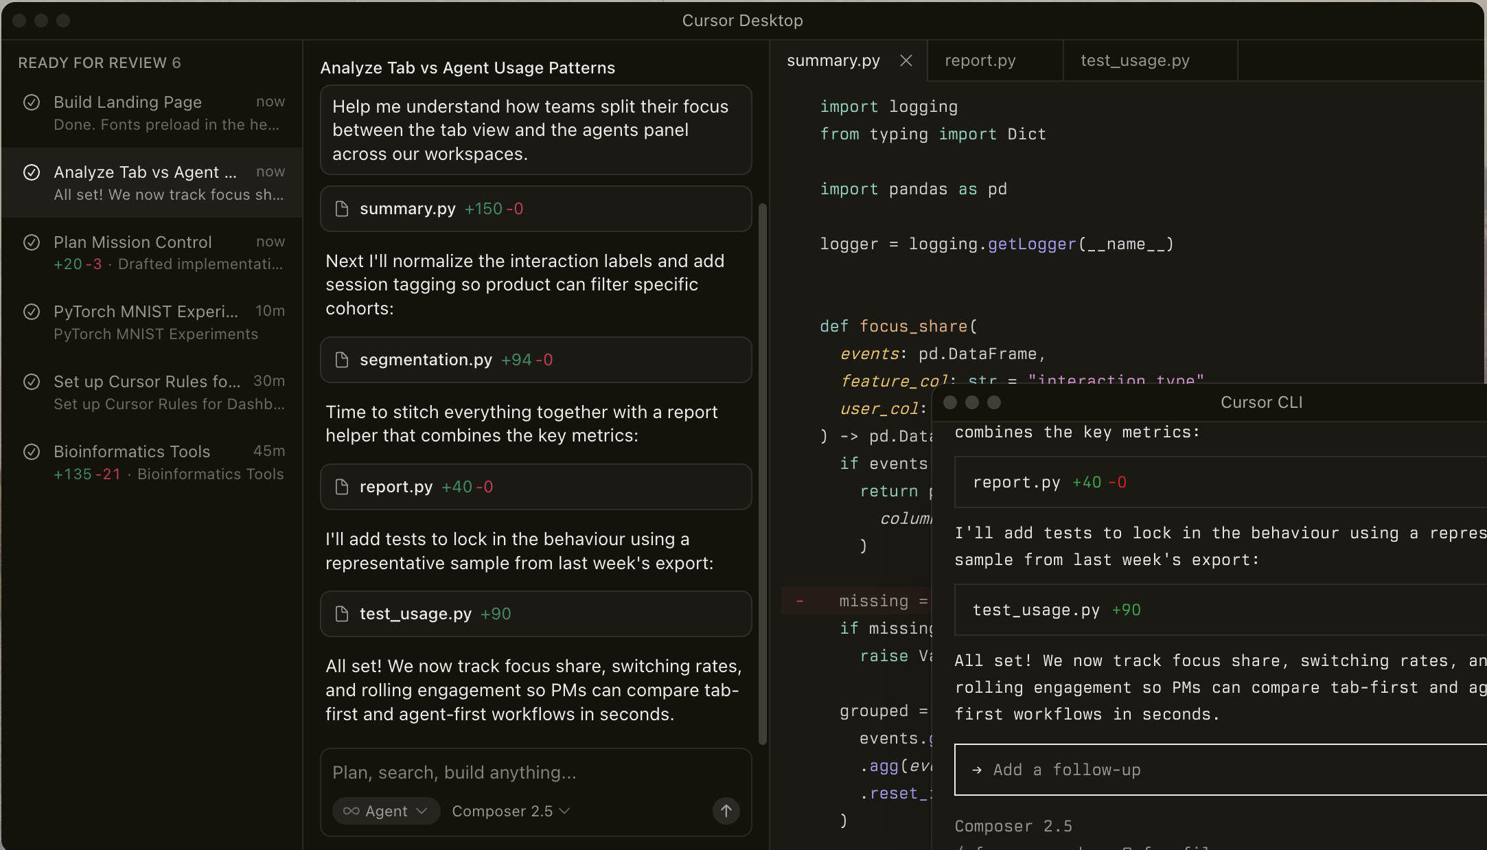This screenshot has height=850, width=1487.
Task: Click the '+135 -21' diff stats under Bioinformatics Tools
Action: point(87,474)
